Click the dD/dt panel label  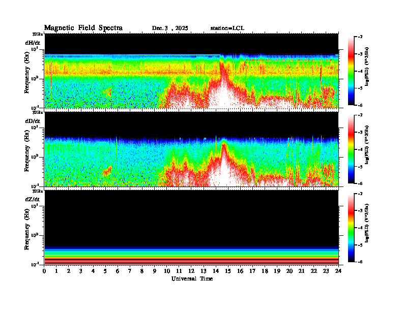(33, 121)
